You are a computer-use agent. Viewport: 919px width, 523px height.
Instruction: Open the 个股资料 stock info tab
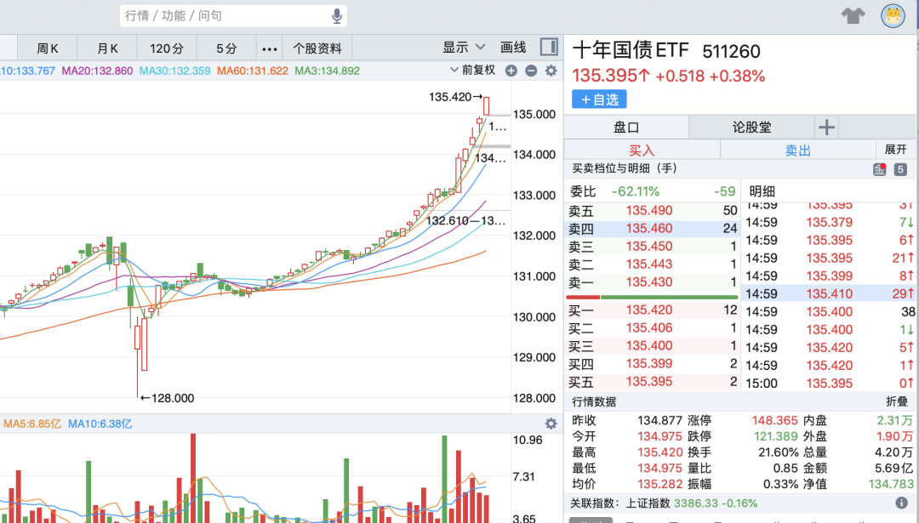click(317, 48)
